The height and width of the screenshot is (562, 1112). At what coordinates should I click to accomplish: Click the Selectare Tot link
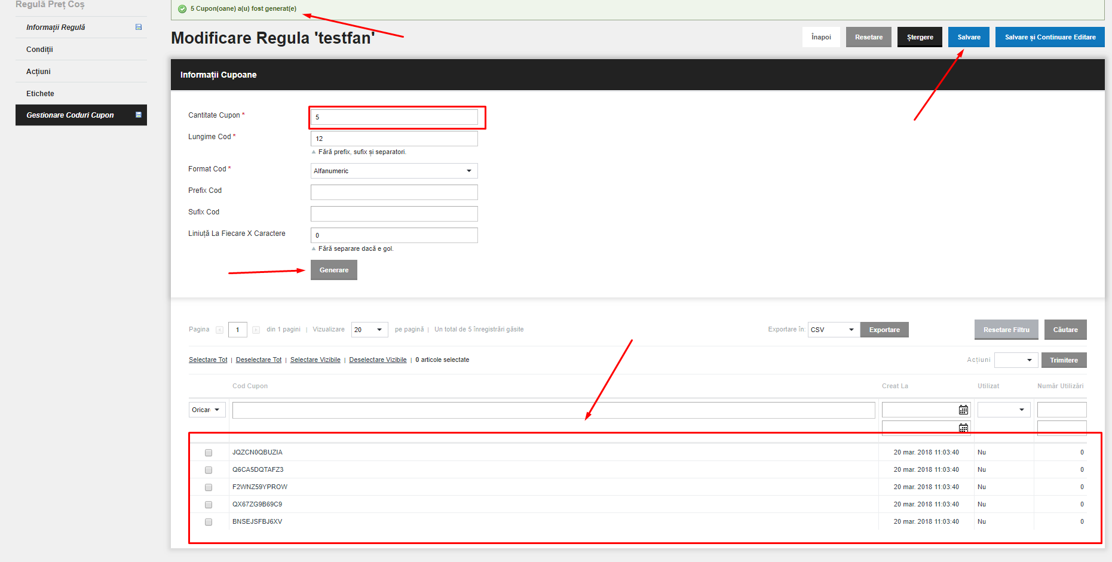pyautogui.click(x=208, y=360)
